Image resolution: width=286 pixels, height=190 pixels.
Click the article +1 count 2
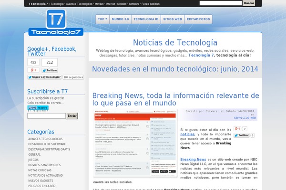coord(245,129)
